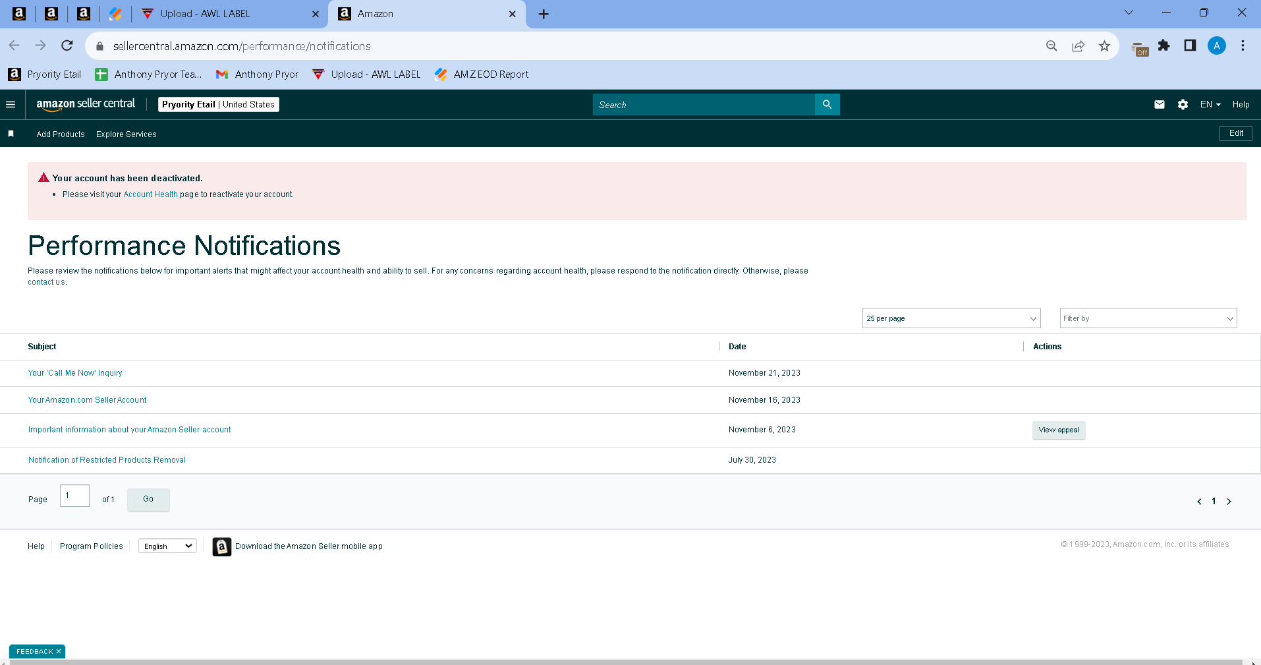1261x665 pixels.
Task: Open the extension showing the Off badge
Action: 1140,48
